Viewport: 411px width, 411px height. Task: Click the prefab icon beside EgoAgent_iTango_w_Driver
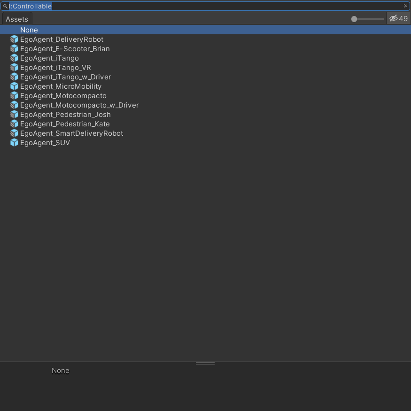14,77
